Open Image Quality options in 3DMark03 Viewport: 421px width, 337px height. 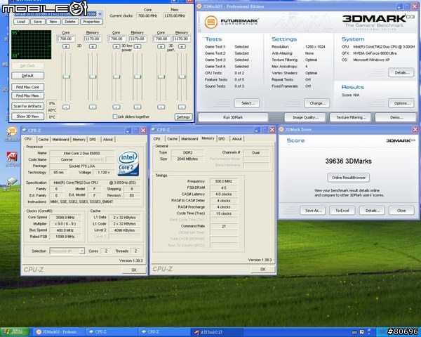click(x=305, y=117)
